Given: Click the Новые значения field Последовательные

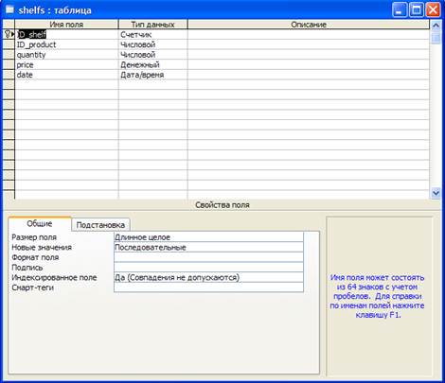Looking at the screenshot, I should (208, 247).
